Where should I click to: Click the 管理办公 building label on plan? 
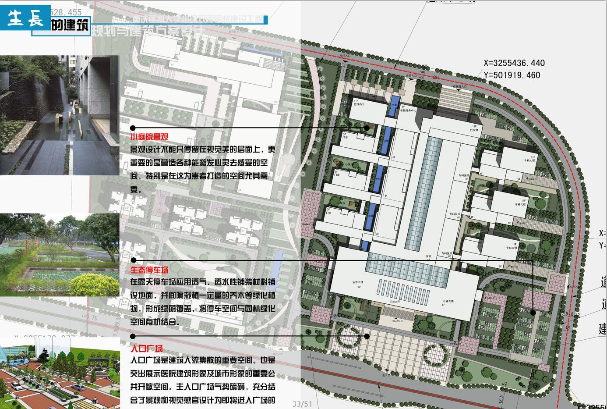click(359, 105)
